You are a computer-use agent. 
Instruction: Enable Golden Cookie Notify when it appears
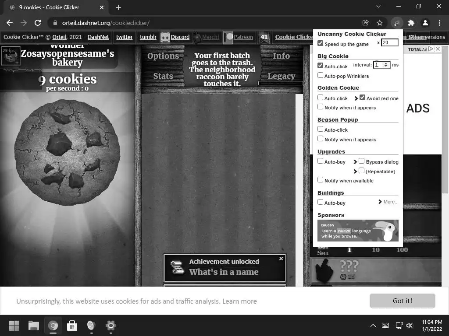321,107
